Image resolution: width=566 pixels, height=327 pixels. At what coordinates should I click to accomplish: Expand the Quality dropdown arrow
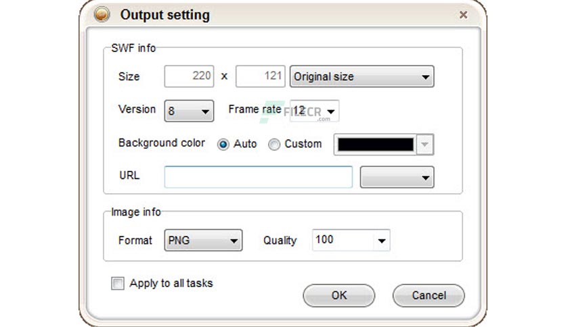[382, 241]
